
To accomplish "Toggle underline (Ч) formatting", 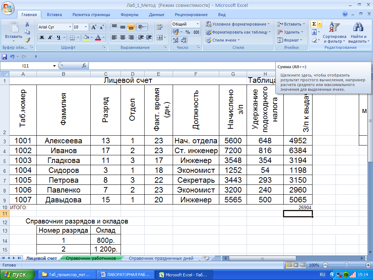I will 59,38.
